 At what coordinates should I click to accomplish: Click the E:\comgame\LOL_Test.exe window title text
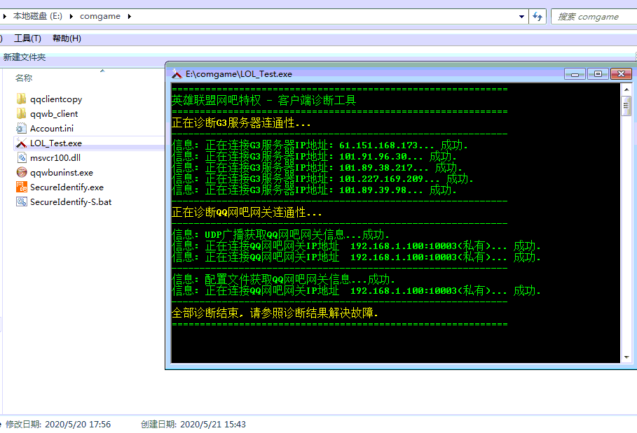click(239, 73)
